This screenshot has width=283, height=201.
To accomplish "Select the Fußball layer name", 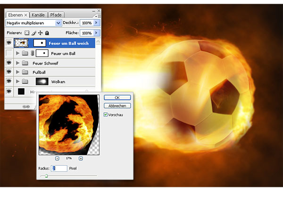I will (x=39, y=72).
